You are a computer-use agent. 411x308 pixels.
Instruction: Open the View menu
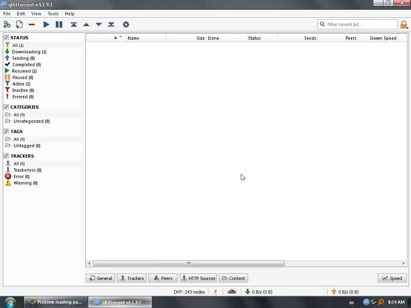point(36,14)
